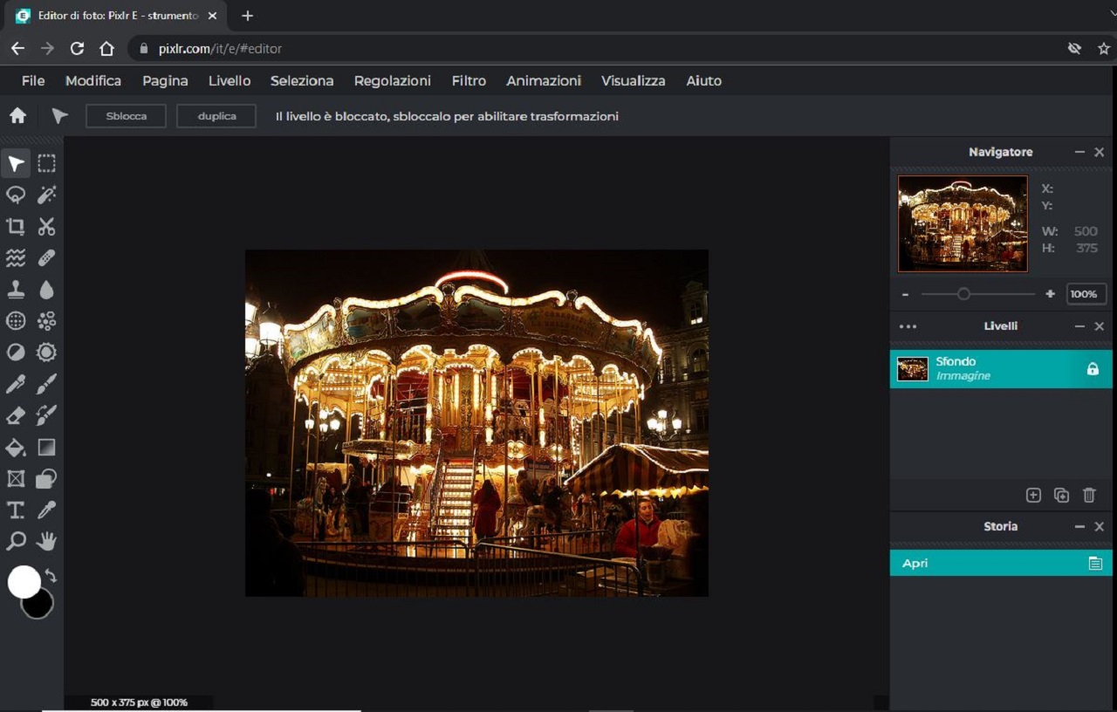Pick the Eraser tool
The width and height of the screenshot is (1117, 712).
[x=16, y=415]
